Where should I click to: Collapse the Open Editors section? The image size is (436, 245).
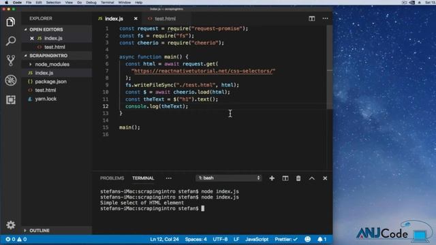(57, 29)
